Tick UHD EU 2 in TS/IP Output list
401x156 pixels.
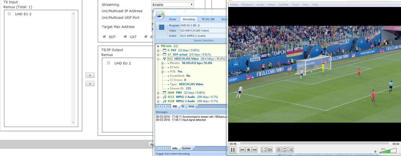pyautogui.click(x=108, y=63)
